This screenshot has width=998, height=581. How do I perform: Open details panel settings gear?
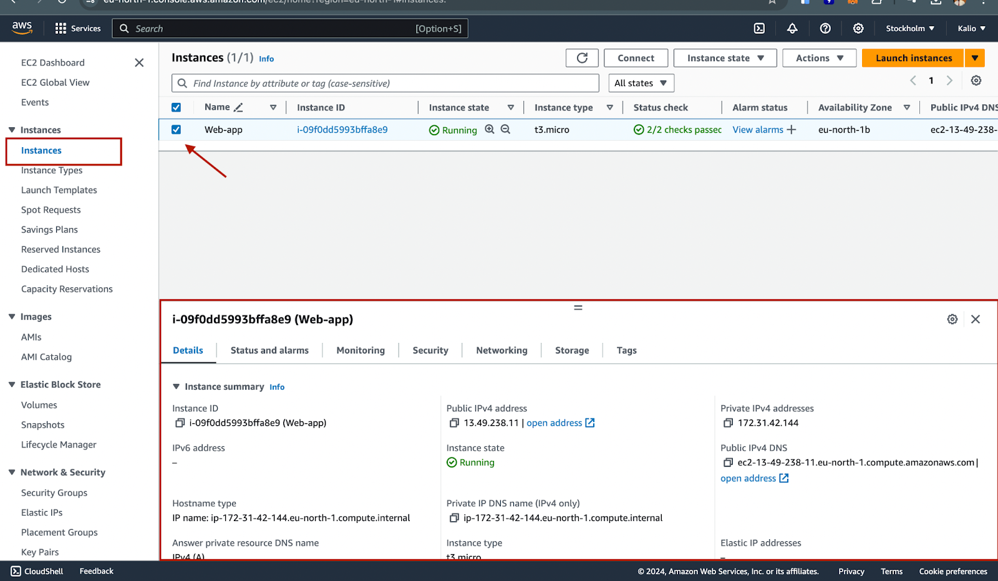[x=952, y=319]
